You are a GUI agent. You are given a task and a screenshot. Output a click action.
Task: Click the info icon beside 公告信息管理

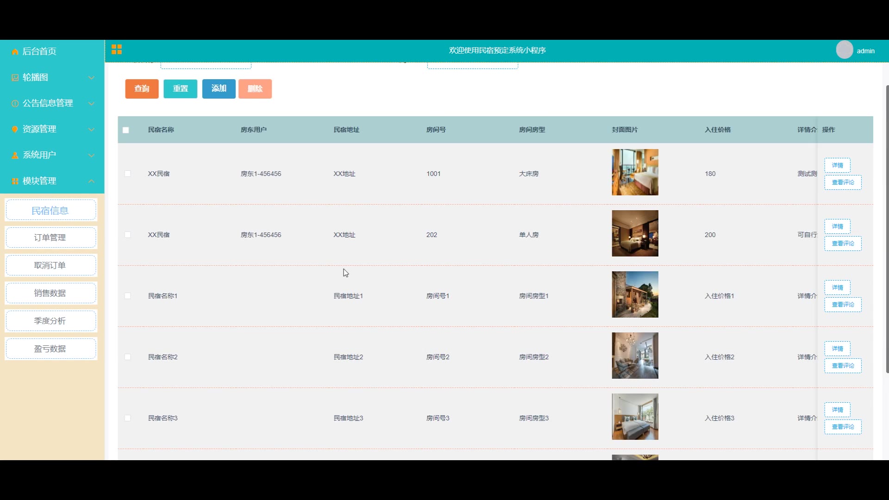coord(15,104)
